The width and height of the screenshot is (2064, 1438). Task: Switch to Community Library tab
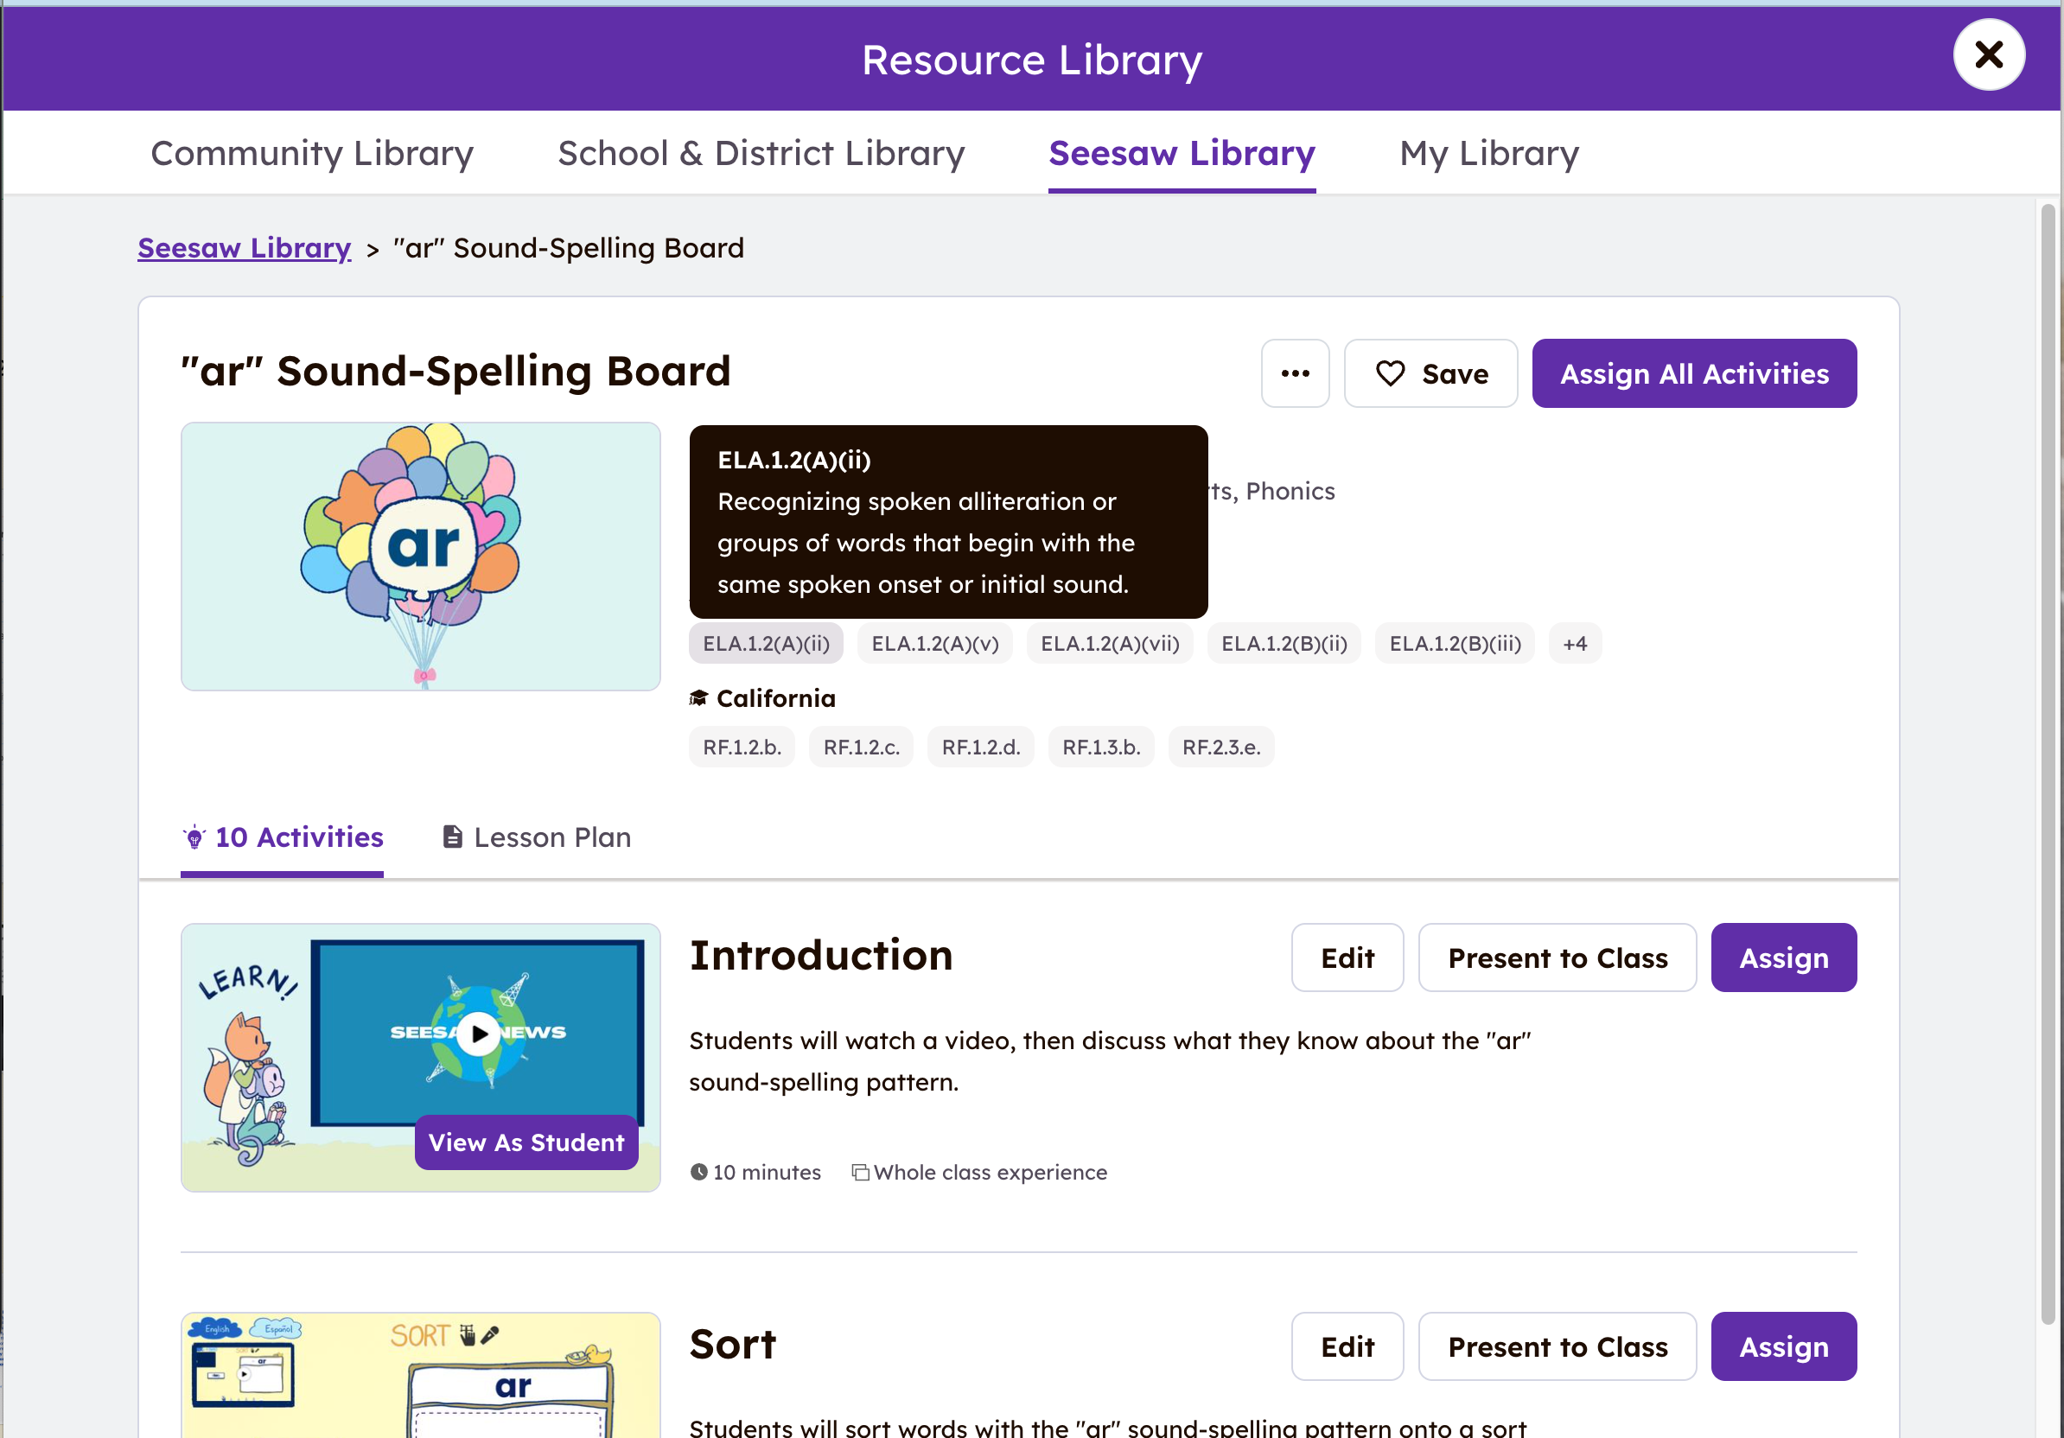click(312, 153)
